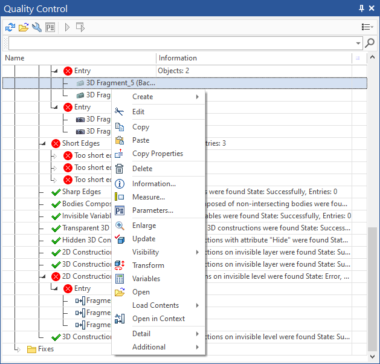Click the Open folder icon in the context menu
This screenshot has height=364, width=380.
[119, 292]
